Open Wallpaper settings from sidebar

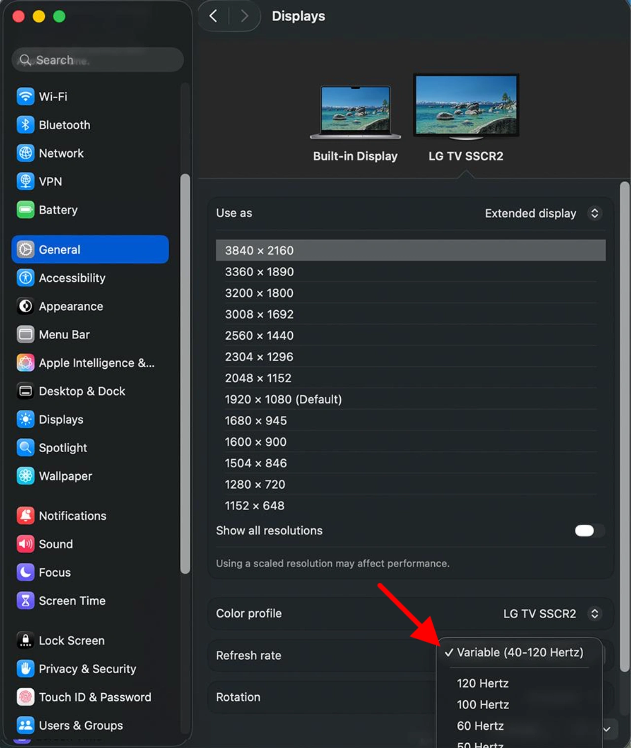tap(65, 476)
